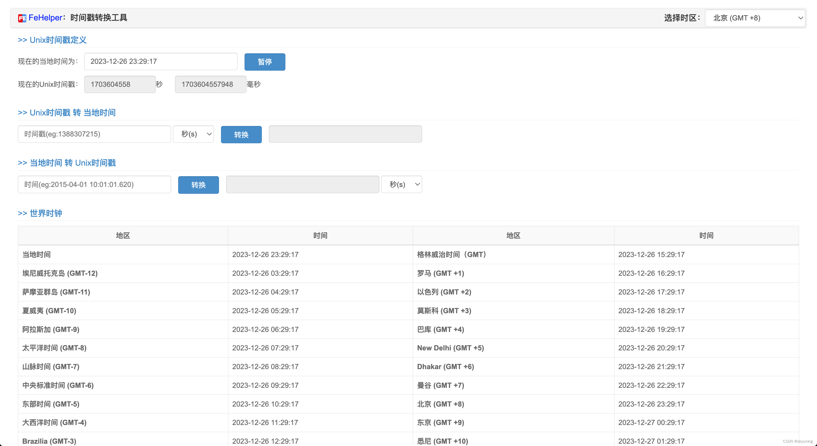
Task: Click 夏威夷 (GMT-10) row label
Action: point(49,311)
